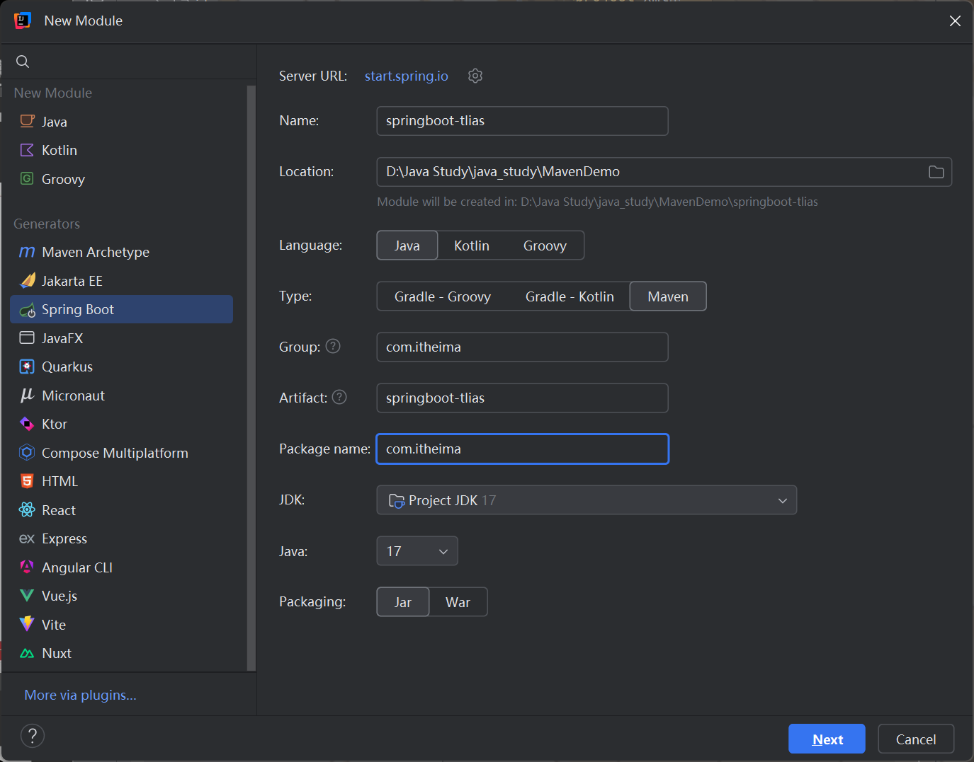
Task: Open the start.spring.io link
Action: pos(406,76)
